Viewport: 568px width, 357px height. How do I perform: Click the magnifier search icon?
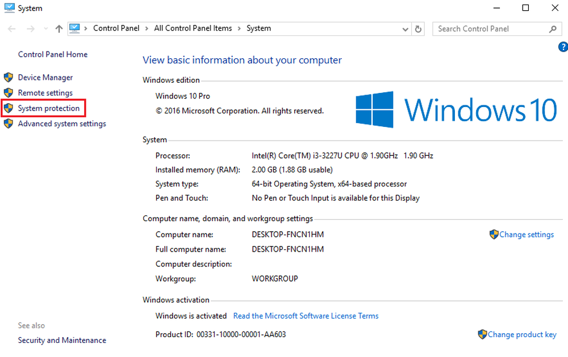[553, 29]
